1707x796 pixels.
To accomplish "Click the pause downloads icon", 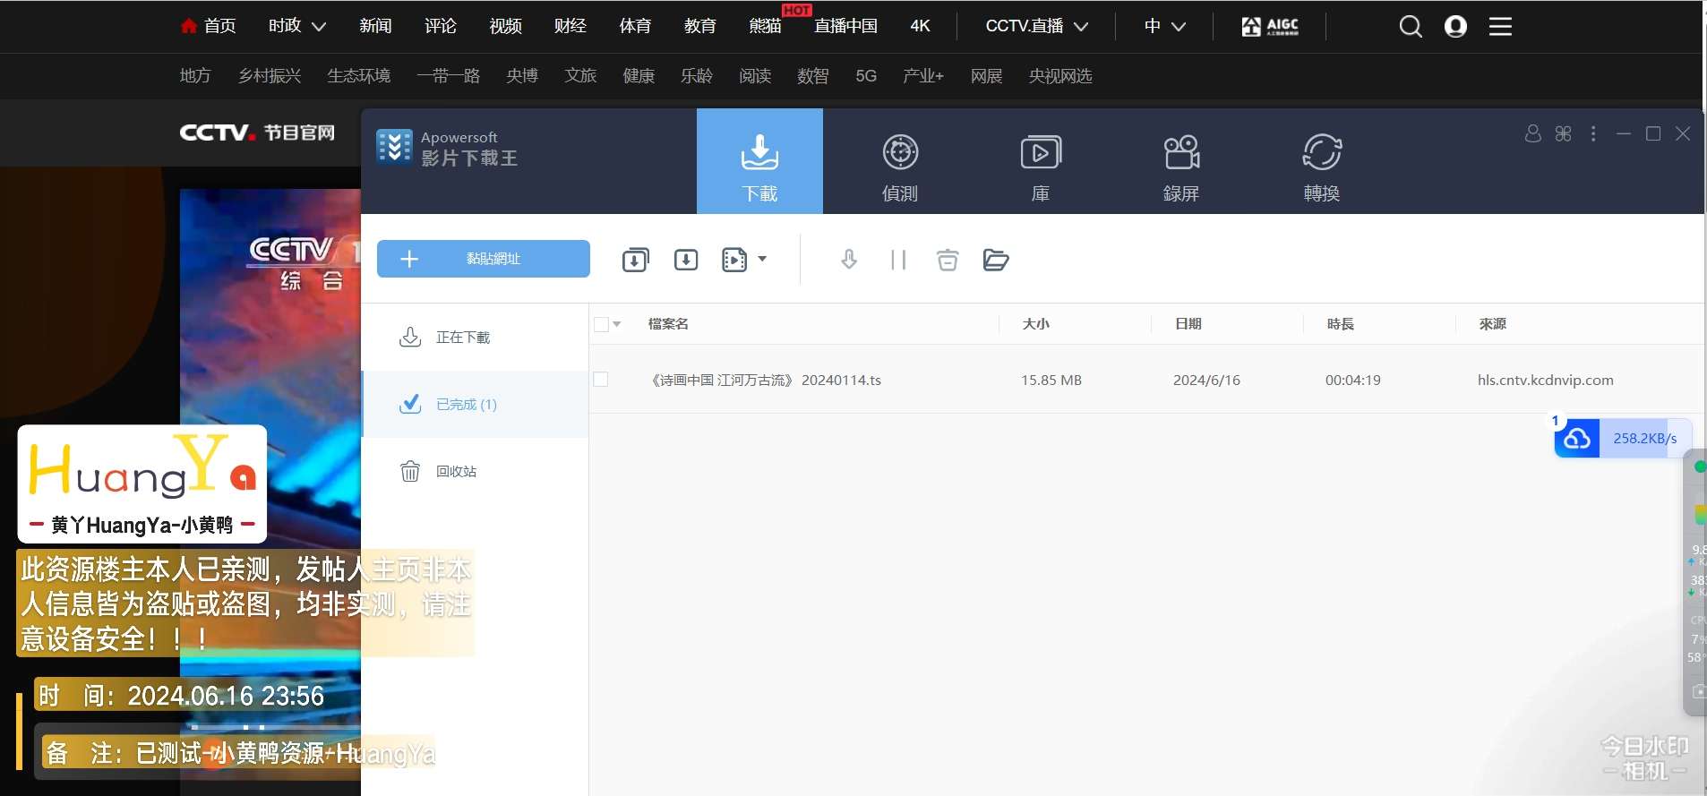I will coord(898,260).
